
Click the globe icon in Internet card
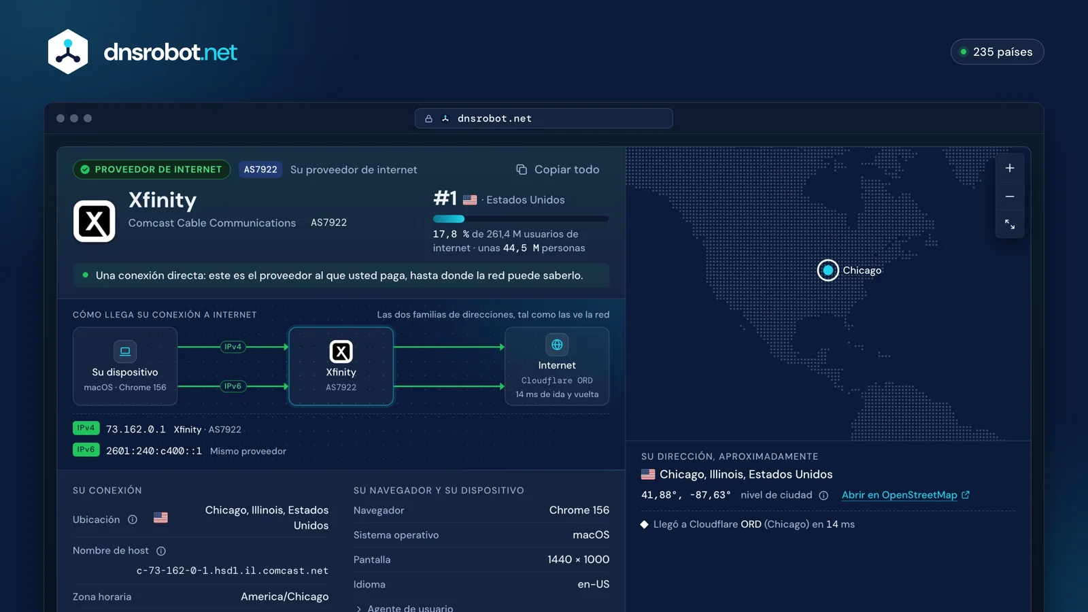[557, 345]
